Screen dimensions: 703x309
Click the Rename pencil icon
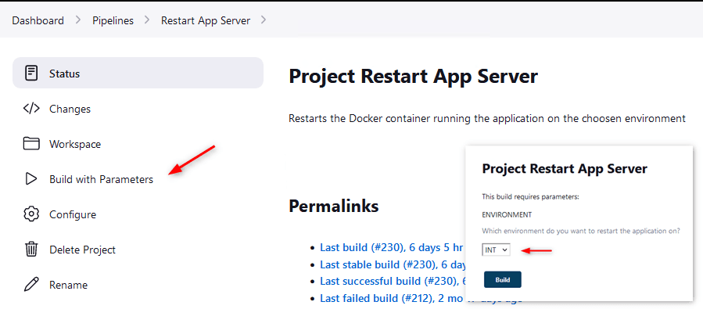pos(31,284)
